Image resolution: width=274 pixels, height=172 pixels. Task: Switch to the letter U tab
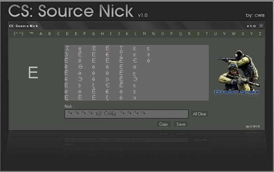(x=216, y=34)
